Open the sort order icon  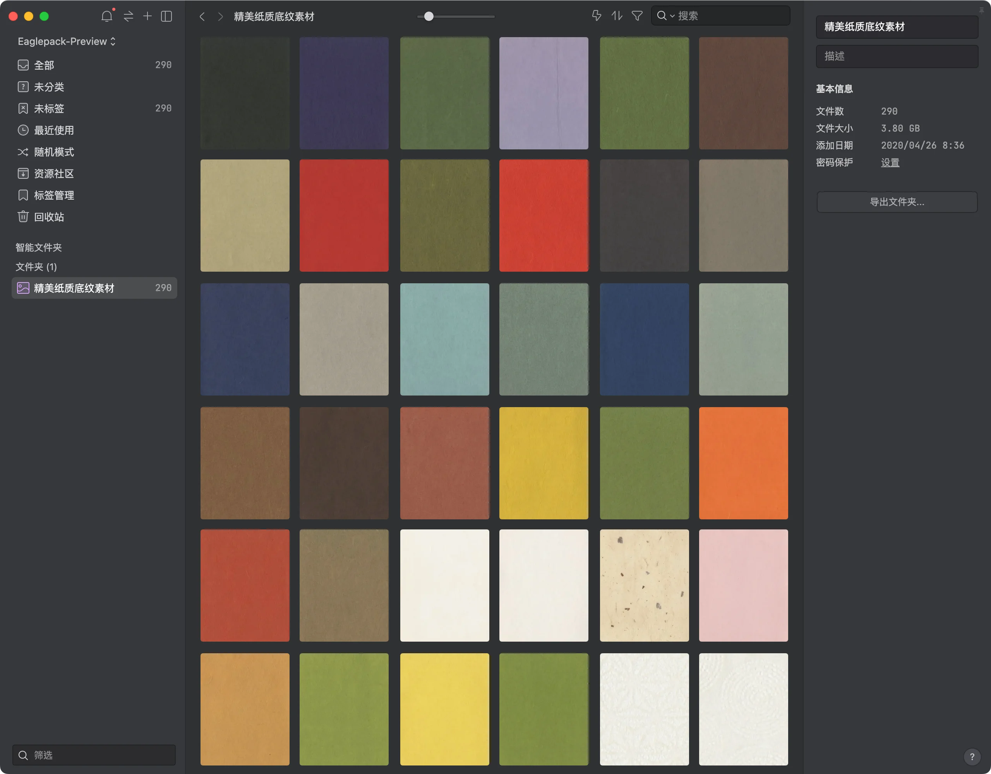[617, 16]
